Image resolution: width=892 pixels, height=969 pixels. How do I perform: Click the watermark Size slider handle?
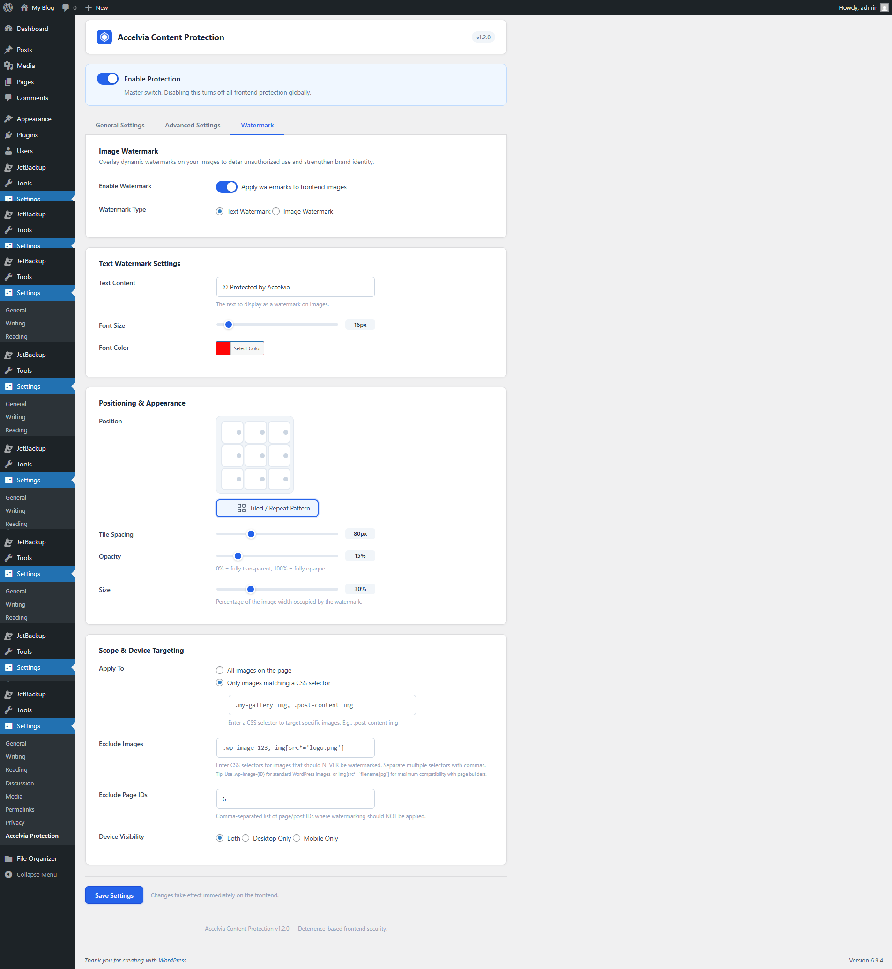(251, 589)
